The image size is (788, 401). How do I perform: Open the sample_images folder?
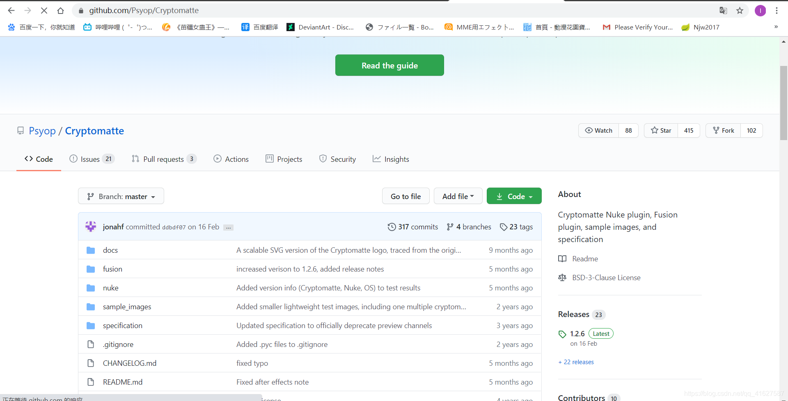click(127, 306)
